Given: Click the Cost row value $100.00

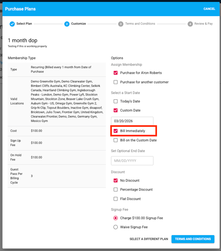Looking at the screenshot, I should pyautogui.click(x=36, y=131).
